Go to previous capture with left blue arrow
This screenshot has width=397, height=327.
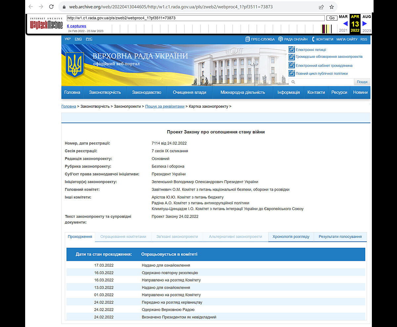[x=345, y=23]
